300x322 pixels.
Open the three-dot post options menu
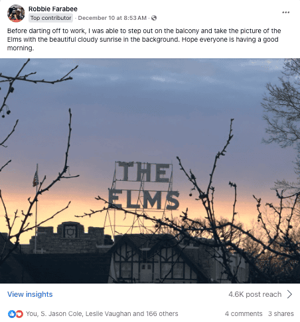285,13
